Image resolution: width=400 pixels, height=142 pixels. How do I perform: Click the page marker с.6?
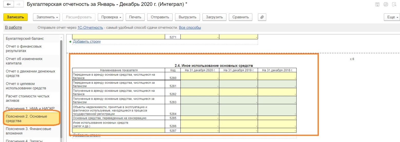(x=352, y=59)
